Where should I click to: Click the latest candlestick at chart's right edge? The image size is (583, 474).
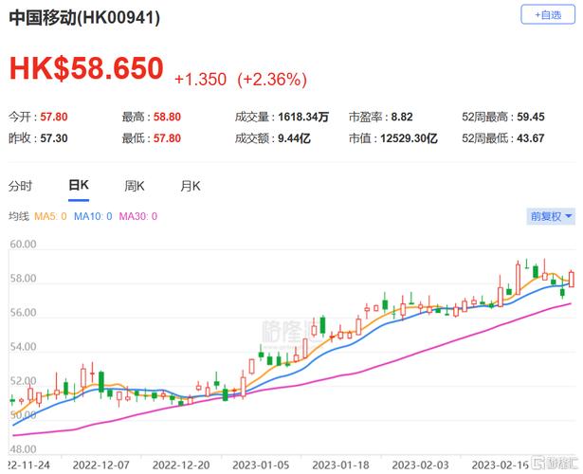[572, 279]
